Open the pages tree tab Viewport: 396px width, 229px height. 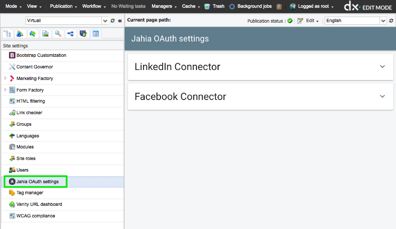tap(7, 34)
